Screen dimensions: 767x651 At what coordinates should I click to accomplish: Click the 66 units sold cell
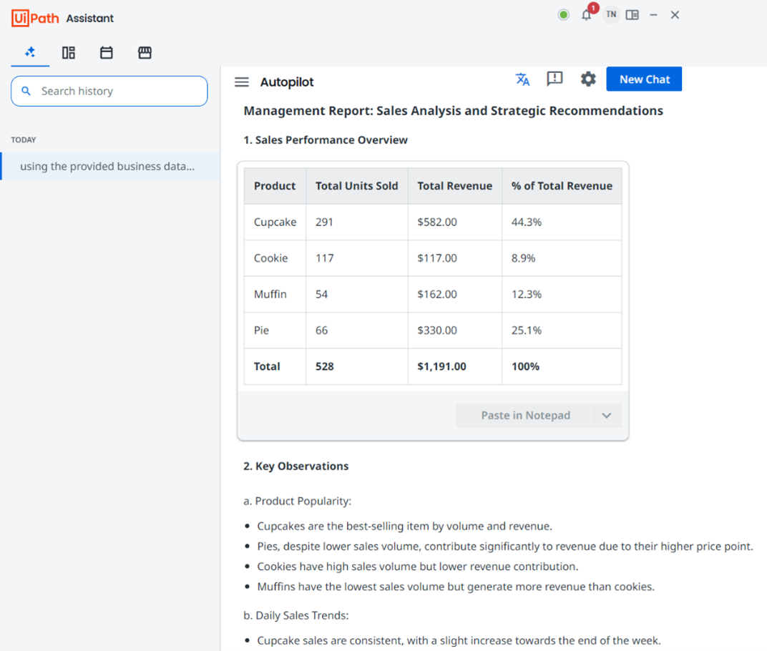coord(357,331)
